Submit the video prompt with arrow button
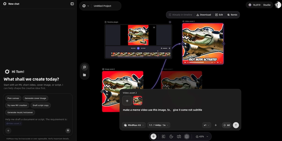This screenshot has width=282, height=141. 236,125
